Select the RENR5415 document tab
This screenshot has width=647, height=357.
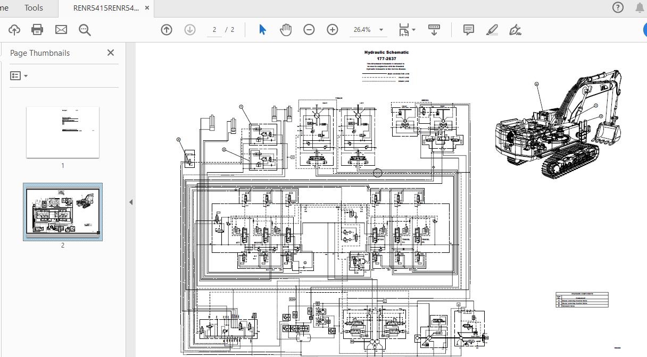tap(106, 8)
